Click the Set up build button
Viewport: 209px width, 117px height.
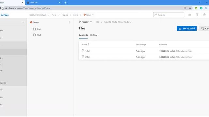point(187,28)
